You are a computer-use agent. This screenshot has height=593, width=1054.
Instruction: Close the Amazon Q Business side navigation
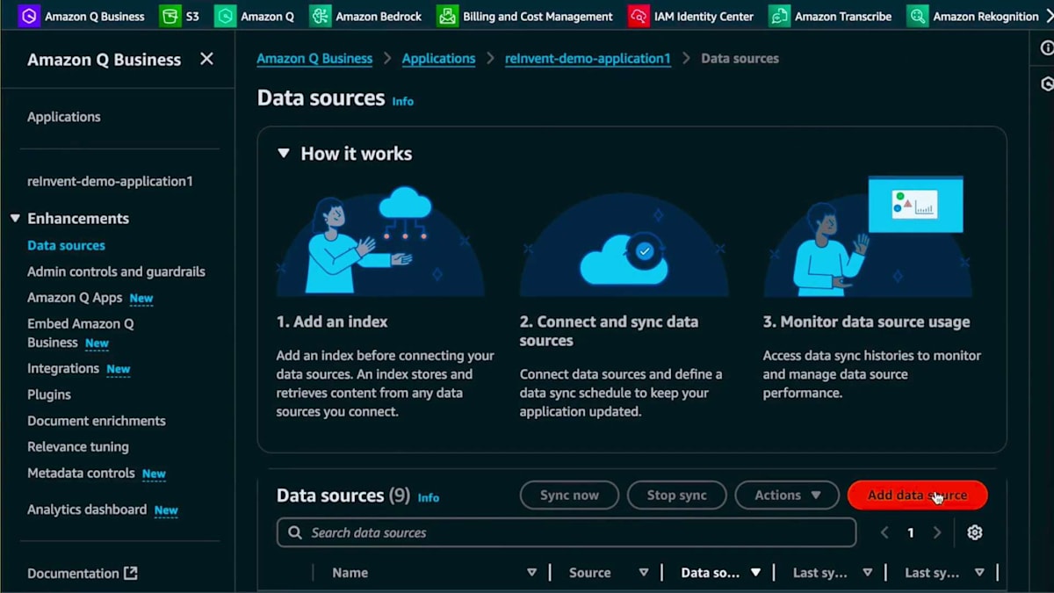(x=206, y=59)
